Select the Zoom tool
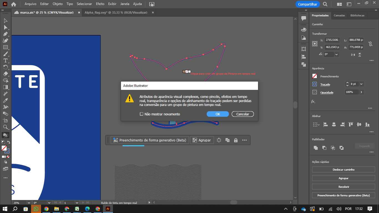The image size is (379, 213). [6, 127]
